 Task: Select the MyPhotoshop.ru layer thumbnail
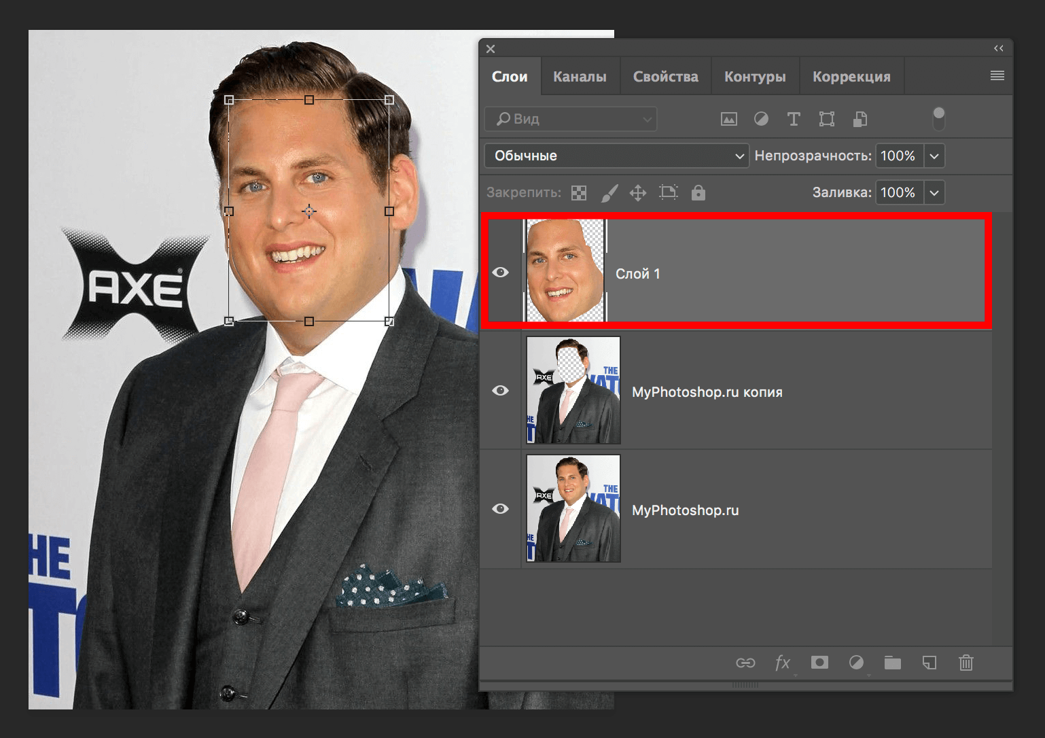click(573, 508)
